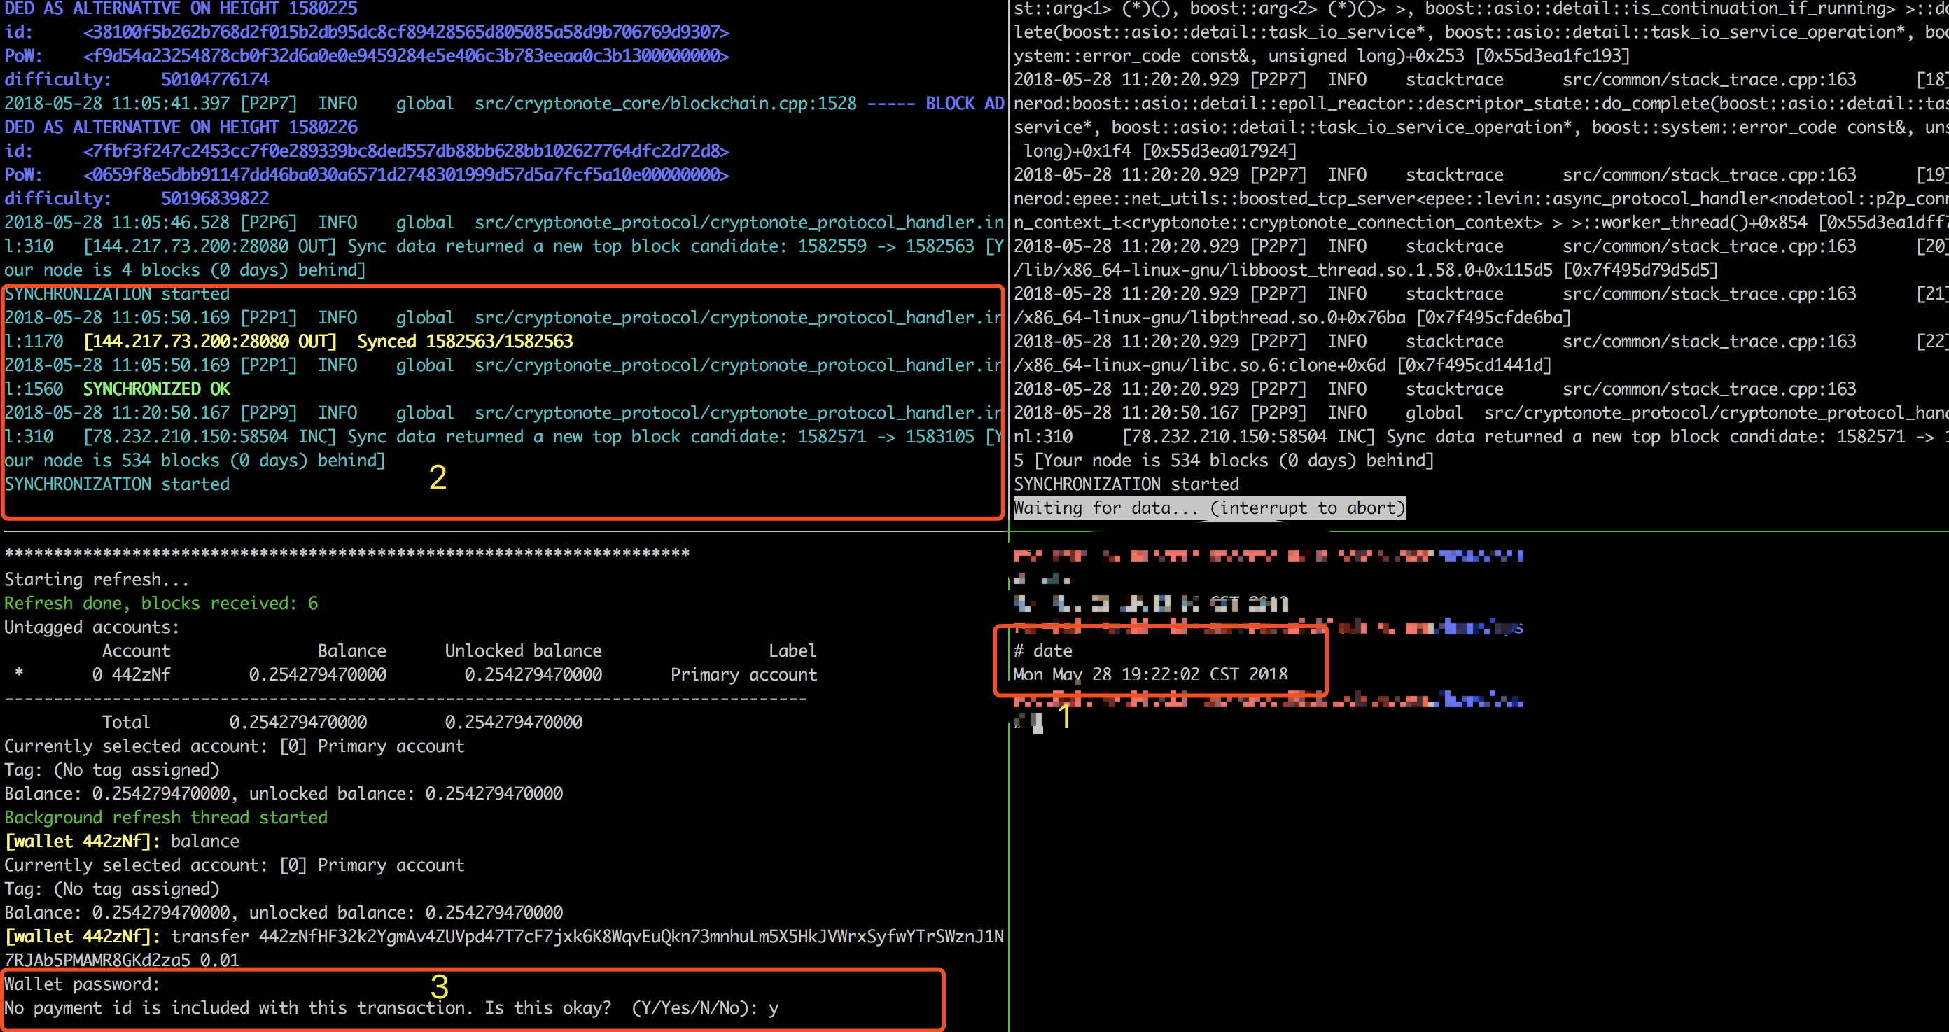Viewport: 1949px width, 1032px height.
Task: Click the id hash starting '38100f5b262b'
Action: pos(406,32)
